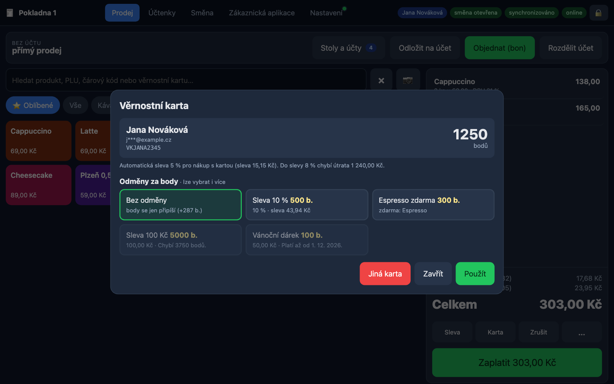Screen dimensions: 614x384
Task: Click the 'Sleva' button under Celkem
Action: coord(452,332)
